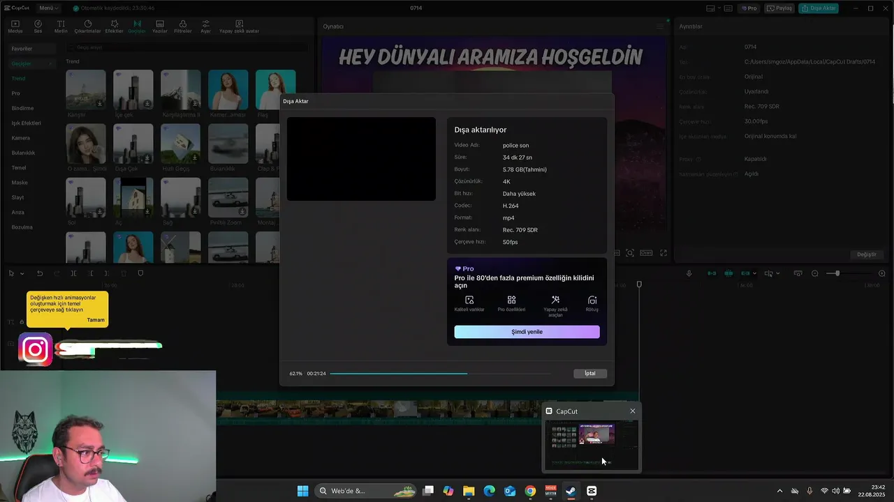Select the Kamera sidebar category

20,138
